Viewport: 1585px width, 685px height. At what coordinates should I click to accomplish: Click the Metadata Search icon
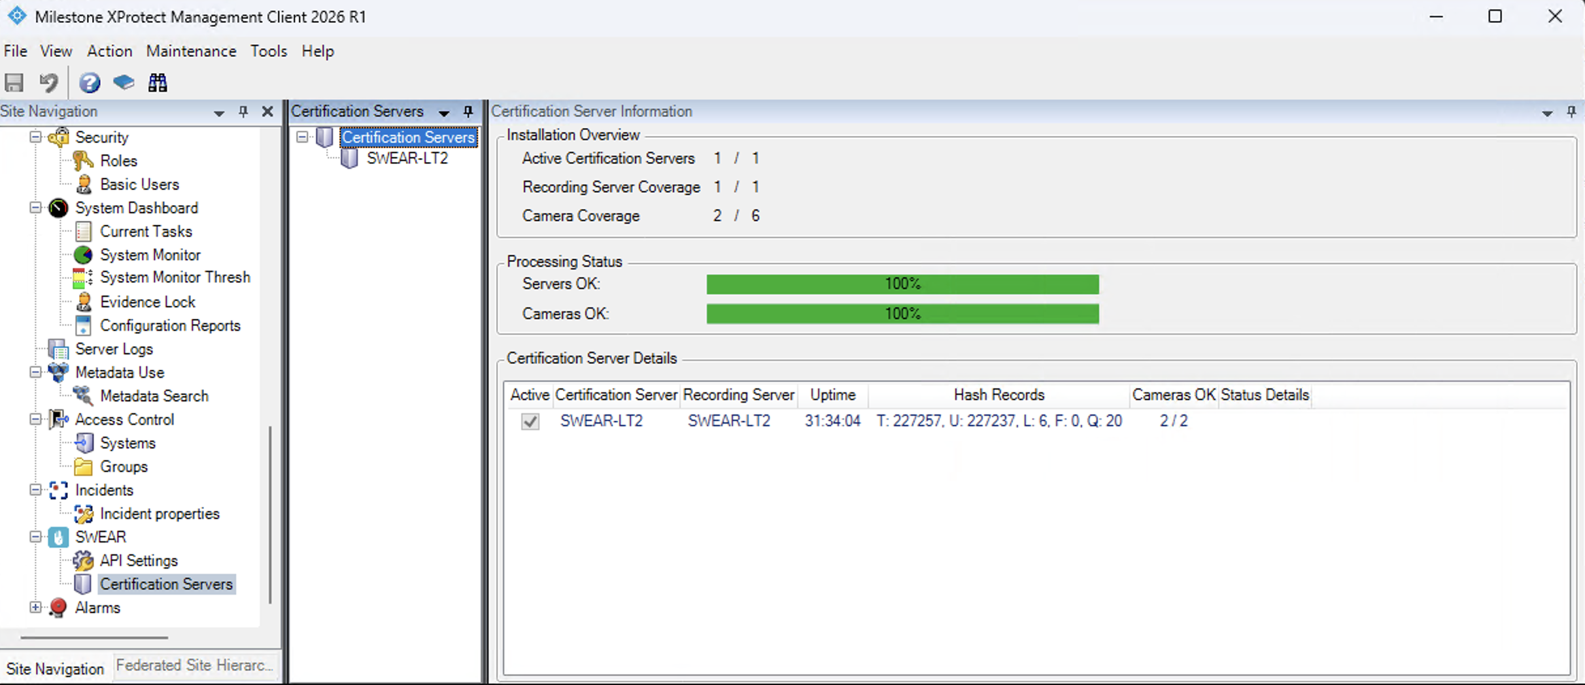tap(83, 396)
